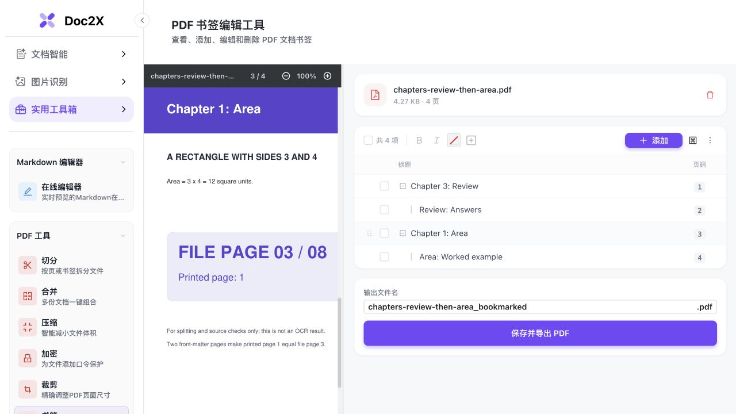
Task: Open the 加密 encrypt tool
Action: pyautogui.click(x=71, y=358)
